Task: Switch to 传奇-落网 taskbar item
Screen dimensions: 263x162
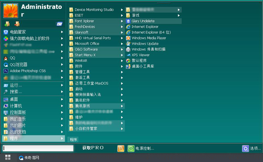Action: click(x=29, y=158)
